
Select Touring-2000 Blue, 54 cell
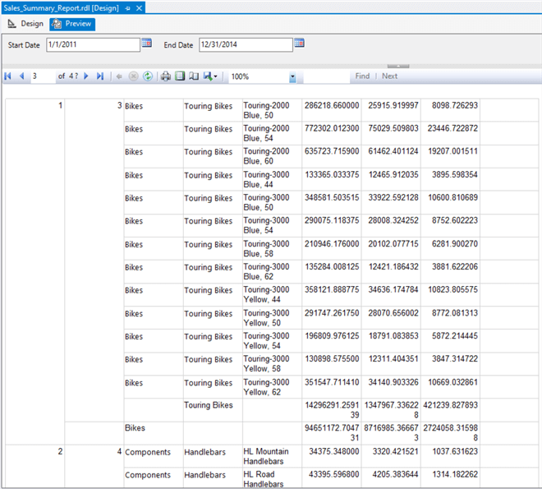272,133
